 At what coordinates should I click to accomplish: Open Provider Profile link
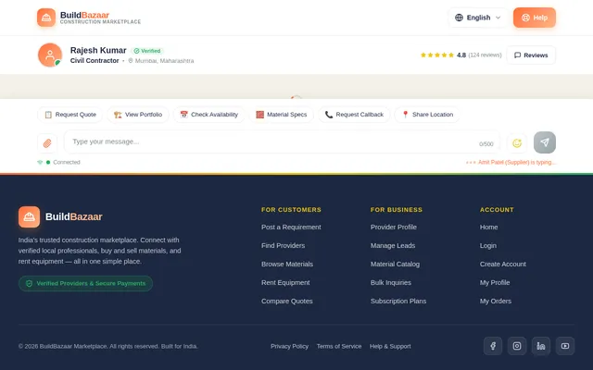(393, 227)
